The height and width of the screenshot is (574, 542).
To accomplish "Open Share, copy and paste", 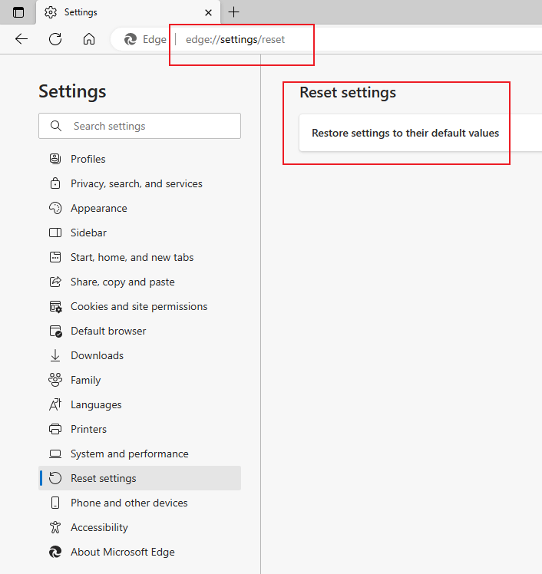I will [140, 282].
